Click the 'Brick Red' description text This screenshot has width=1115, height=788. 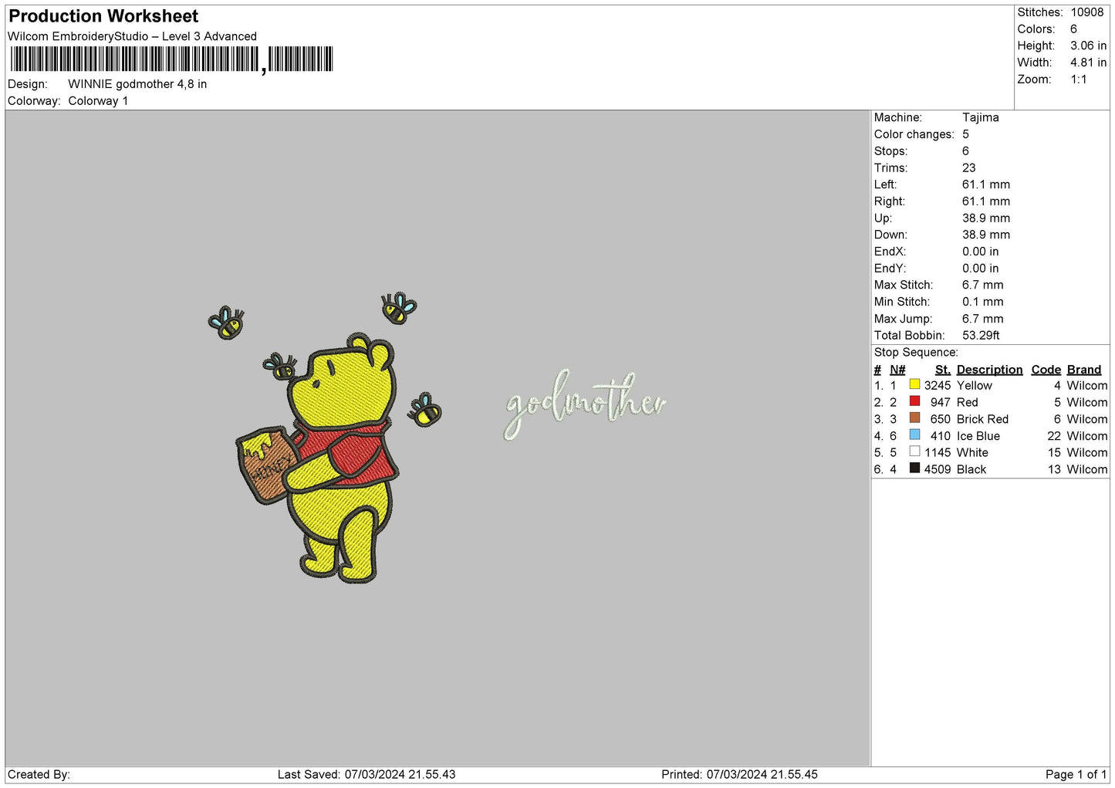[982, 419]
